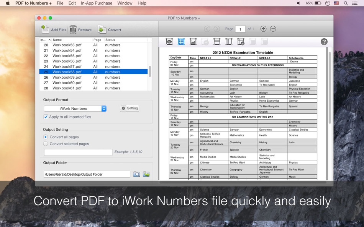Toggle Apply to all imported files
The width and height of the screenshot is (364, 227).
click(x=46, y=117)
